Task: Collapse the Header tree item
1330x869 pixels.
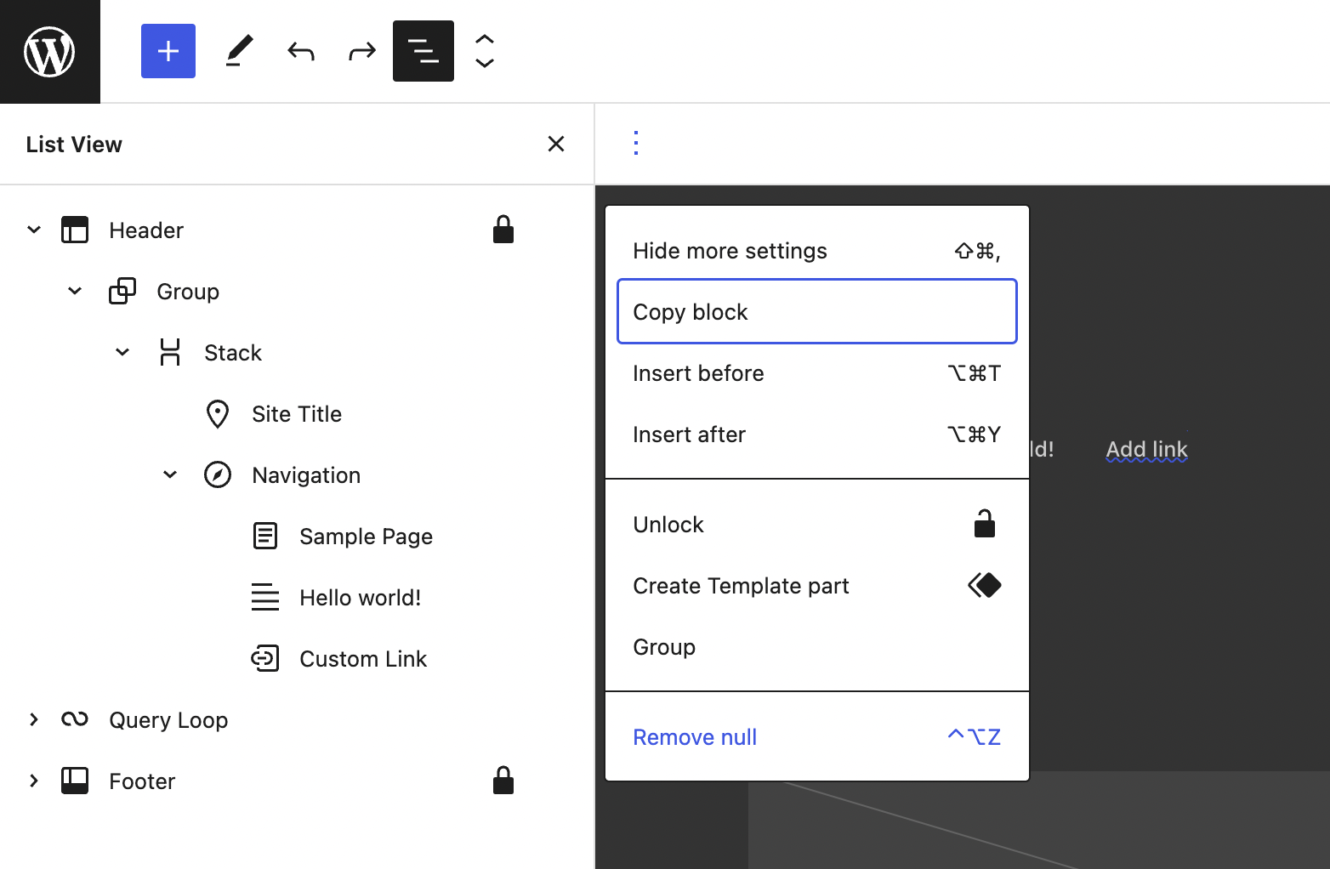Action: (34, 230)
